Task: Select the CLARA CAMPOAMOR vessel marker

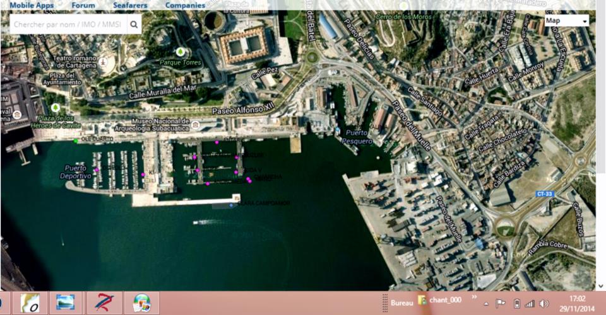Action: (232, 204)
